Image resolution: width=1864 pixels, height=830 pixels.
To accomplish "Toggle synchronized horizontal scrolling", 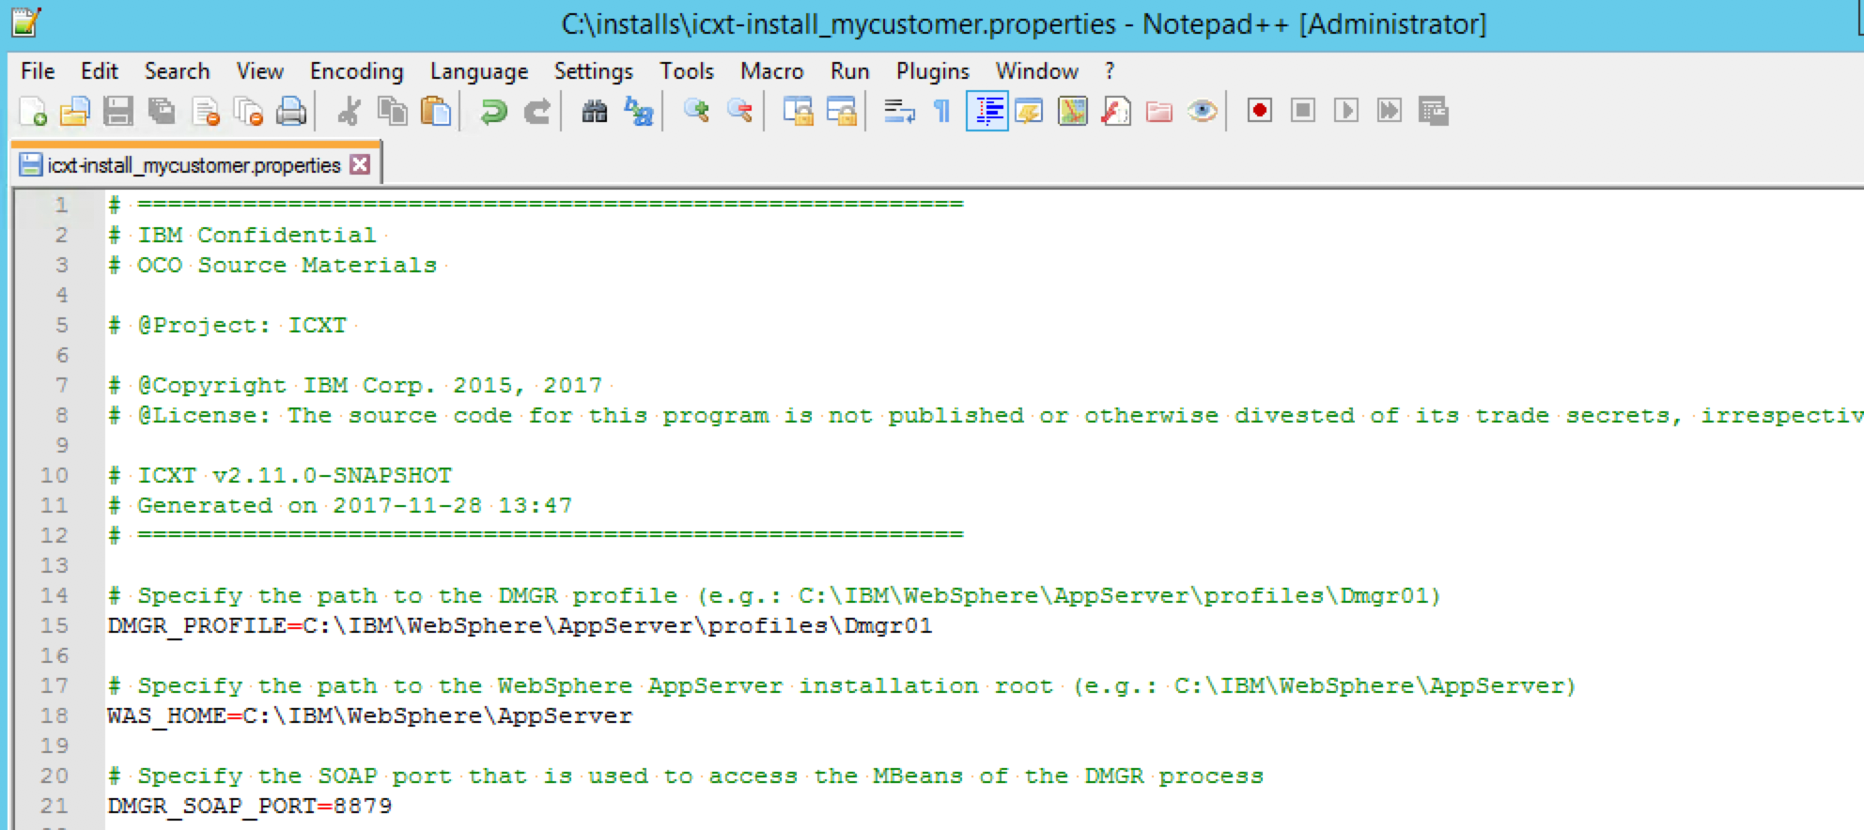I will pyautogui.click(x=841, y=112).
